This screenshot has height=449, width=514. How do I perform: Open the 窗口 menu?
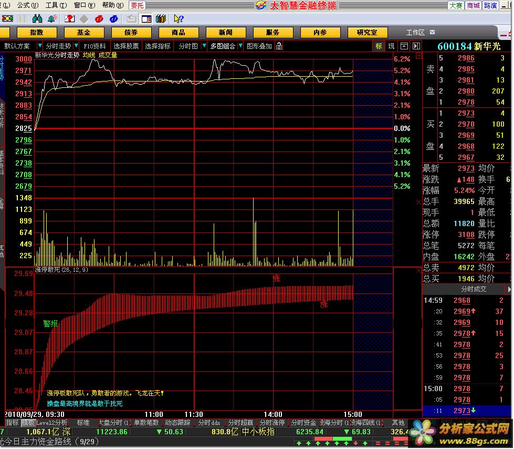point(85,5)
